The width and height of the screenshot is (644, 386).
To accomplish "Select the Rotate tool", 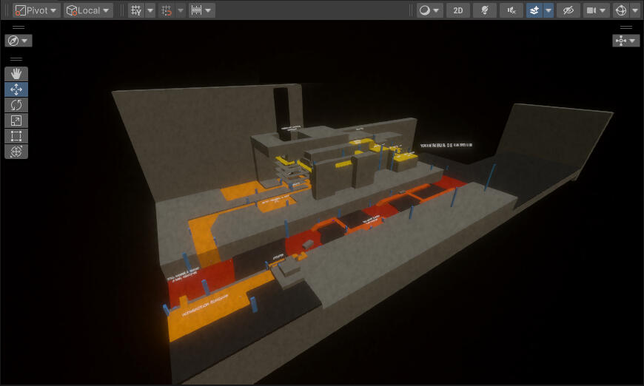I will (x=16, y=105).
